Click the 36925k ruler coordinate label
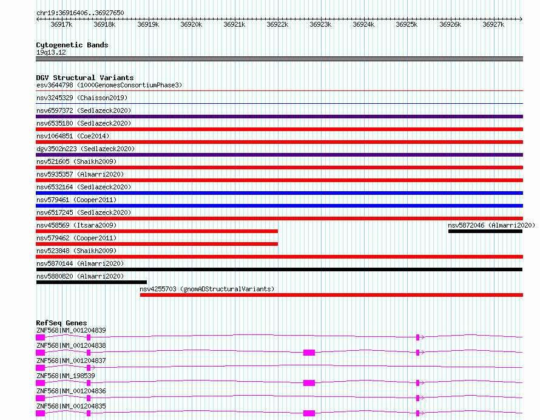Viewport: 540px width, 420px height. 407,24
